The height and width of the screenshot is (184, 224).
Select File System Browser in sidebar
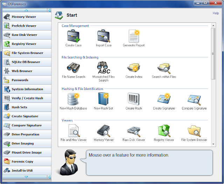click(x=27, y=53)
